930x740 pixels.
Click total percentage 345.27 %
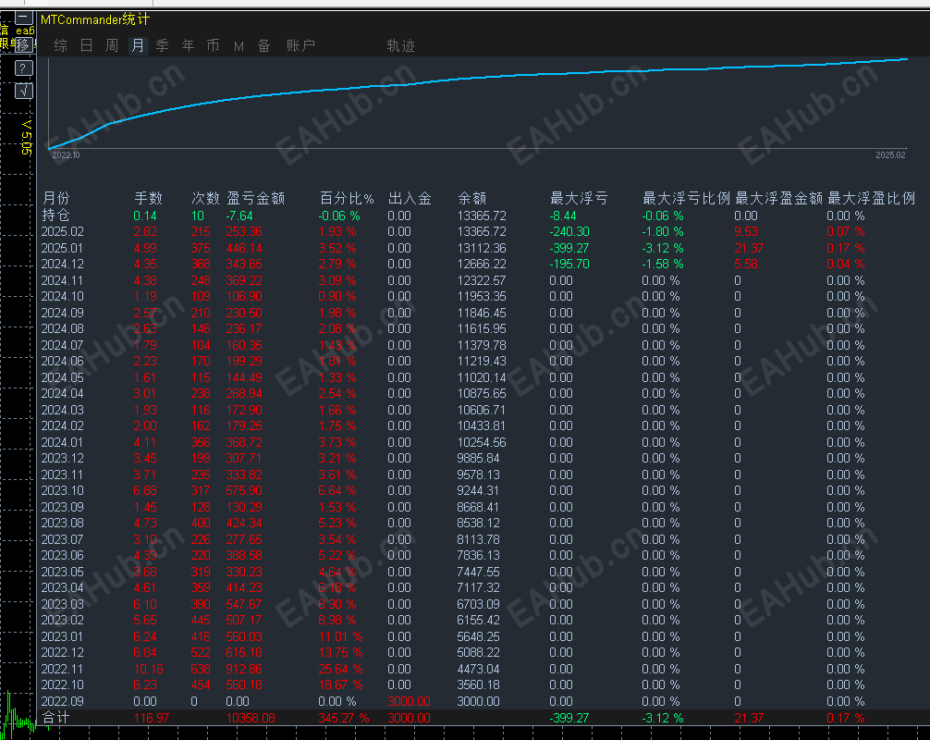coord(343,718)
